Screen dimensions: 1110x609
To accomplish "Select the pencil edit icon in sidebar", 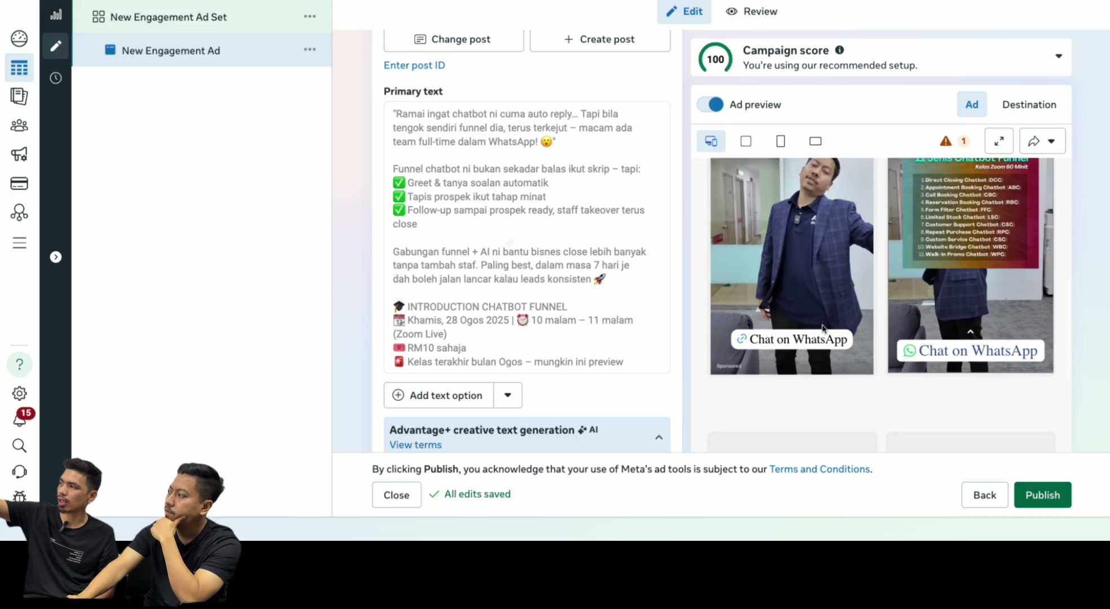I will pos(55,46).
